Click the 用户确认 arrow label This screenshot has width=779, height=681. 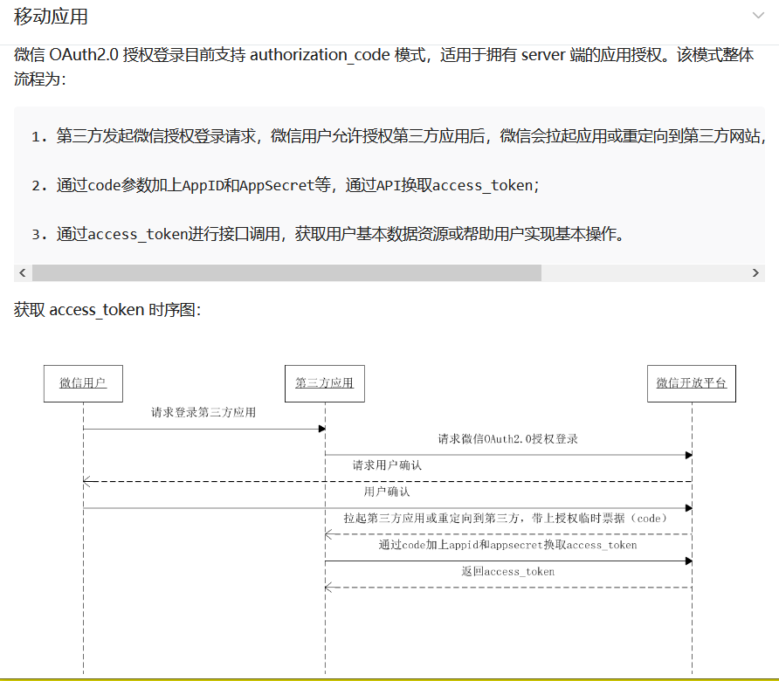point(387,492)
